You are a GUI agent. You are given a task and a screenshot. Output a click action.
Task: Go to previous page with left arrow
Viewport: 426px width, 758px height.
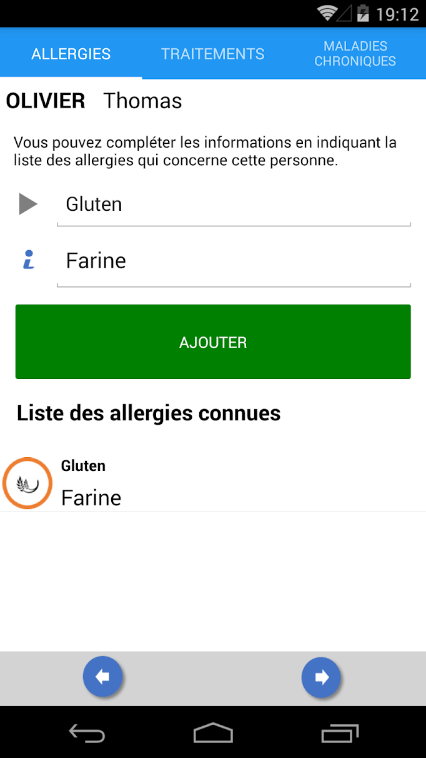pyautogui.click(x=103, y=677)
